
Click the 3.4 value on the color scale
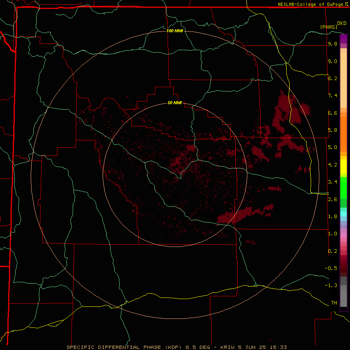332,182
